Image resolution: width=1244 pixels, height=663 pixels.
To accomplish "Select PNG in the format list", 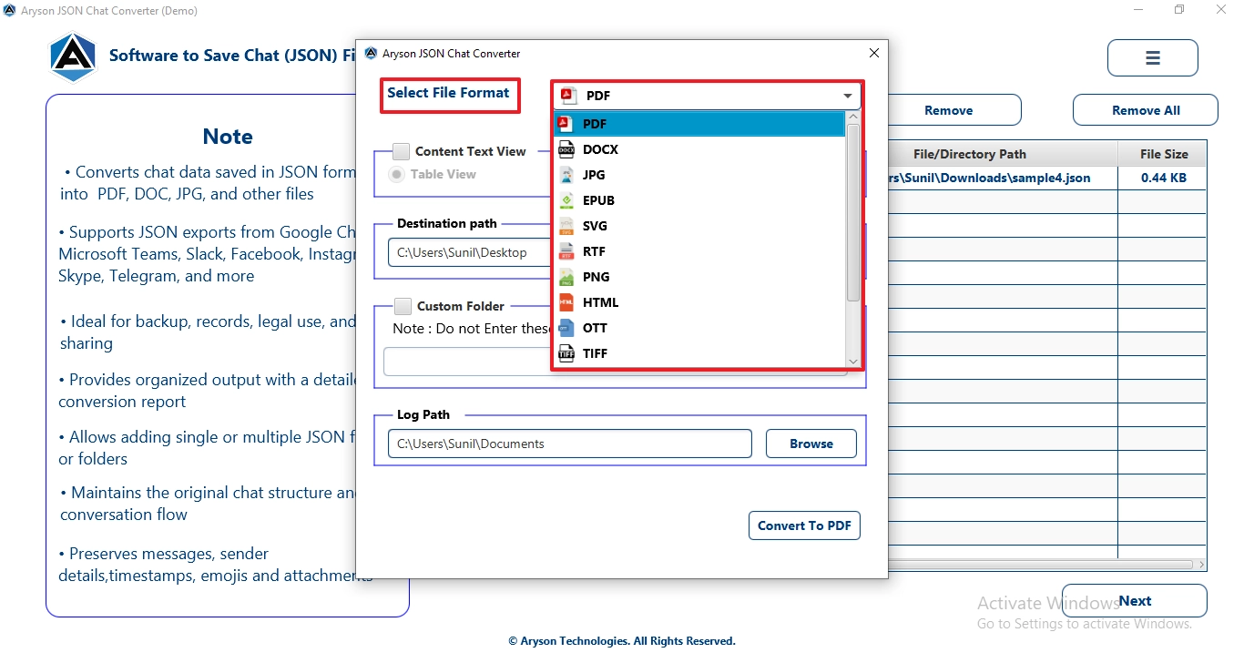I will coord(699,277).
